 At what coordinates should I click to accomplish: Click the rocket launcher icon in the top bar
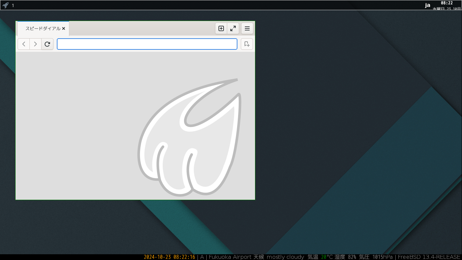point(5,5)
